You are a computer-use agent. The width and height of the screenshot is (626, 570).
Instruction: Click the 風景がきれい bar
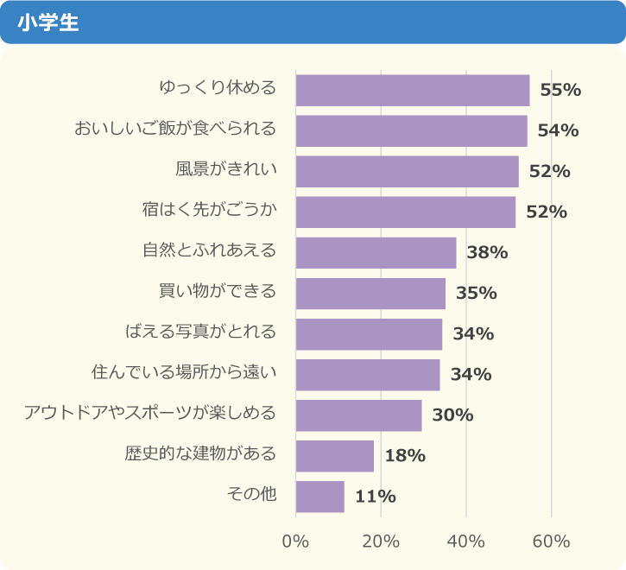point(407,171)
